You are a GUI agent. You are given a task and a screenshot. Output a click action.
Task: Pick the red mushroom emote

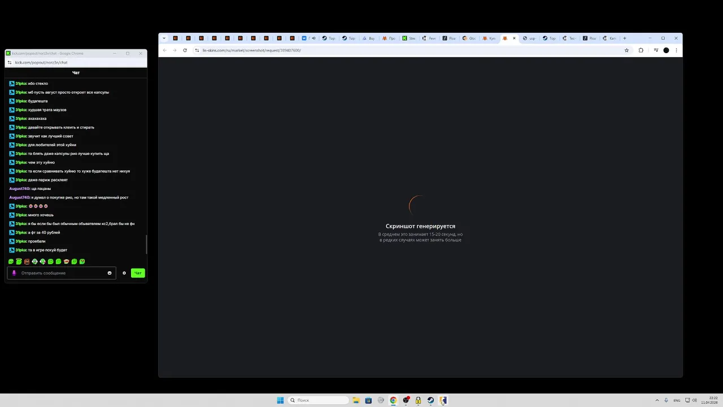point(66,262)
